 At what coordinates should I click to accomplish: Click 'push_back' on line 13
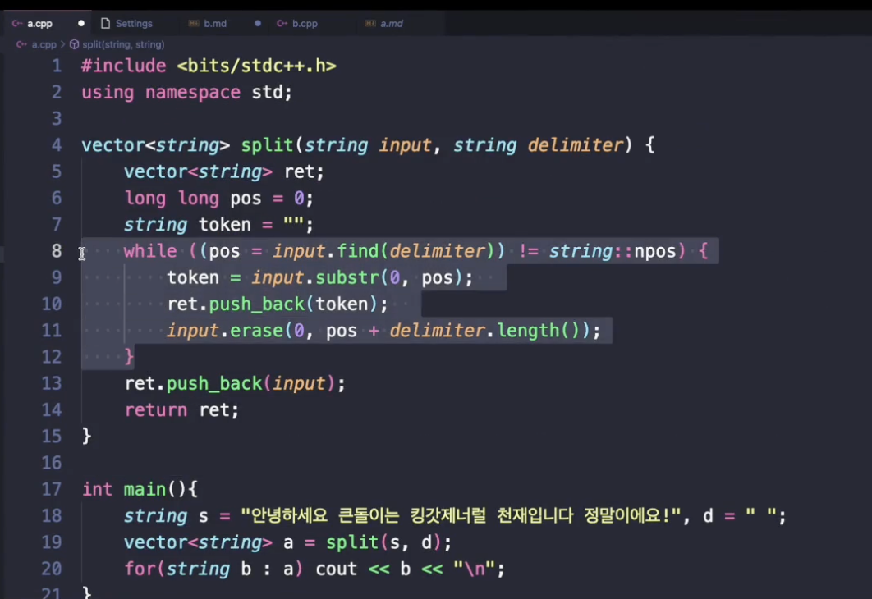tap(214, 383)
